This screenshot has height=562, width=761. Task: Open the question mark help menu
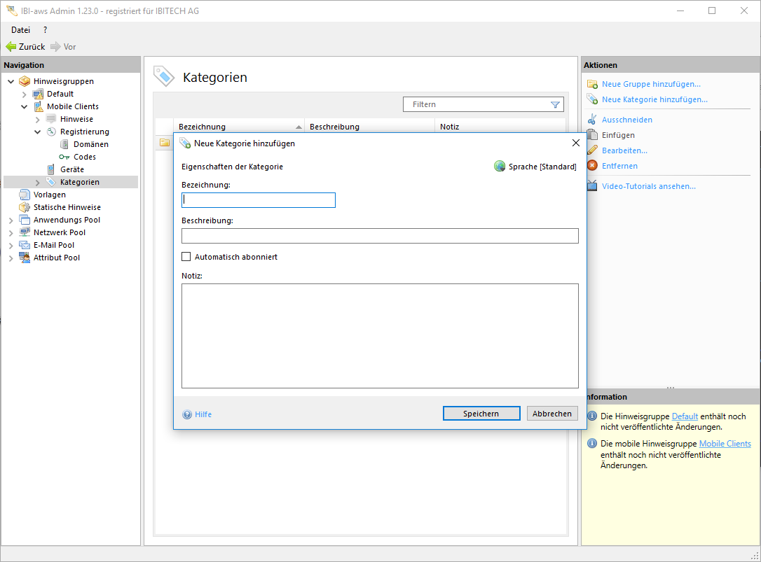(45, 30)
